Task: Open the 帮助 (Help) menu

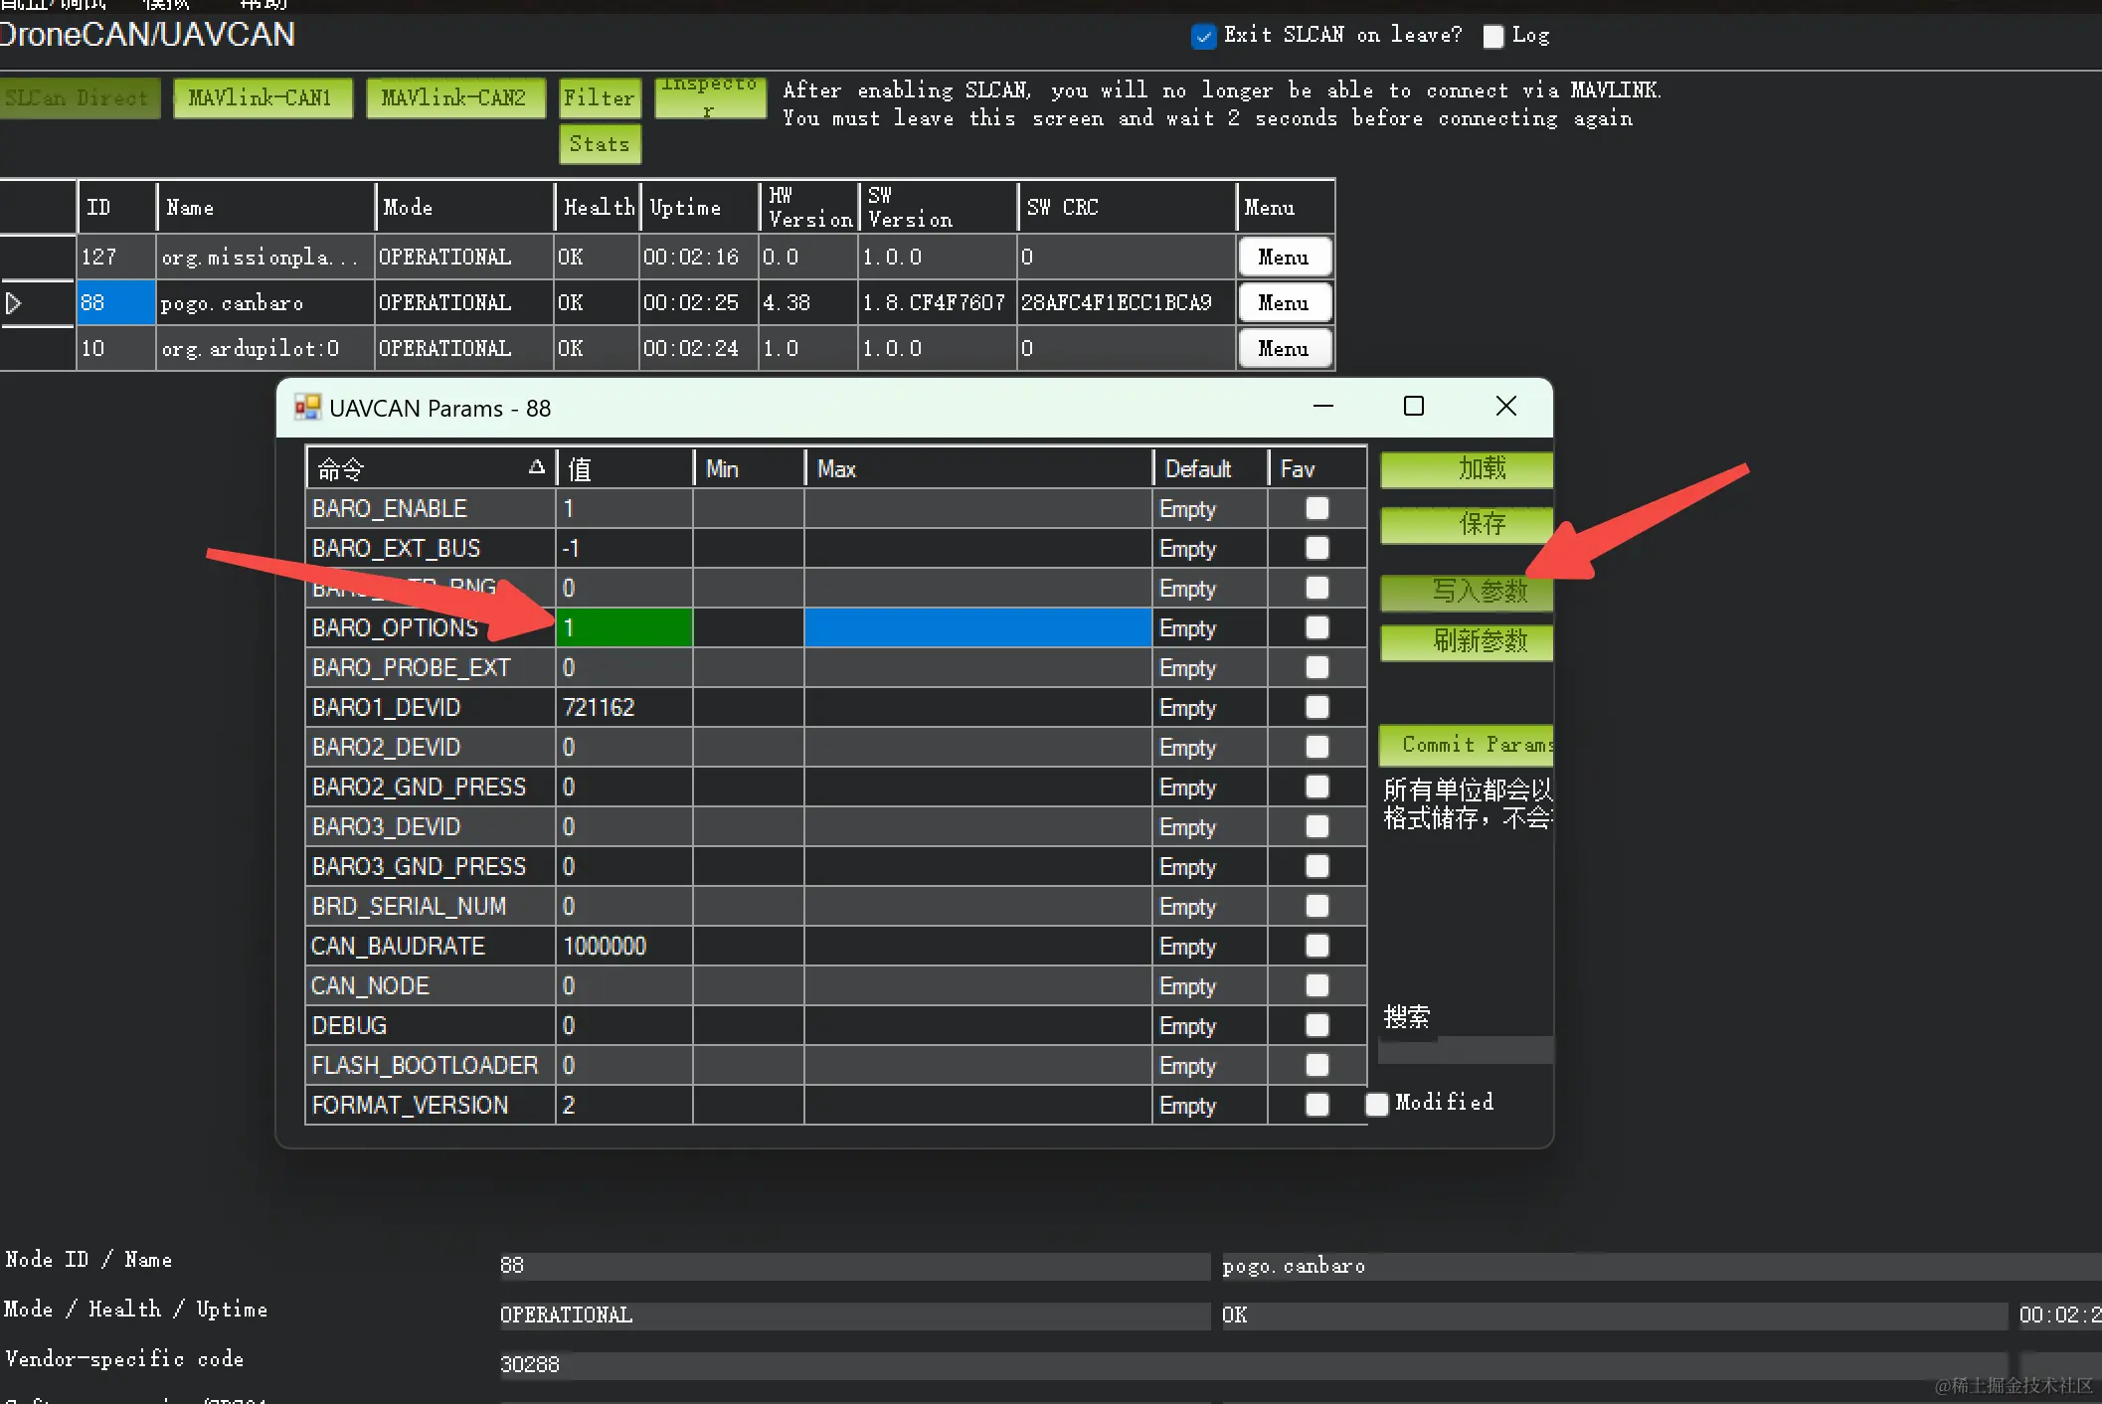Action: pos(261,5)
